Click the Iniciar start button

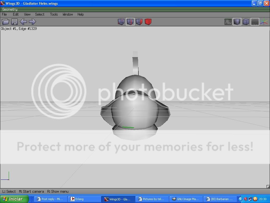[x=13, y=199]
